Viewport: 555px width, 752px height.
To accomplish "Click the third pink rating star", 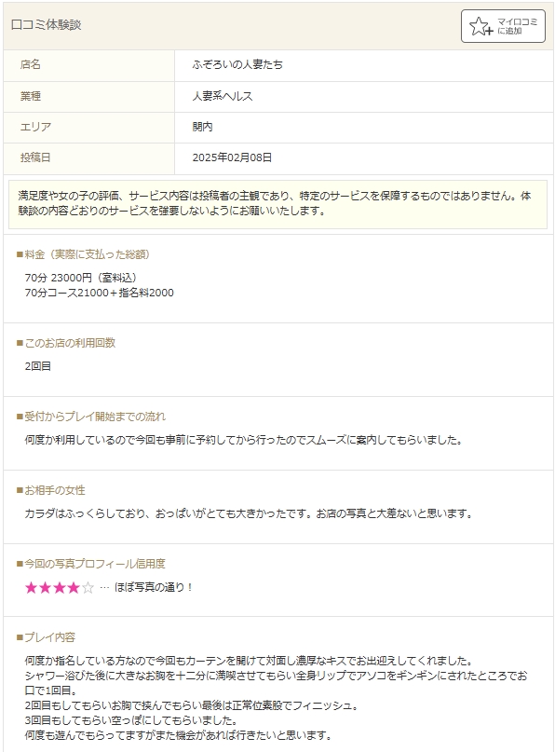I will click(60, 587).
